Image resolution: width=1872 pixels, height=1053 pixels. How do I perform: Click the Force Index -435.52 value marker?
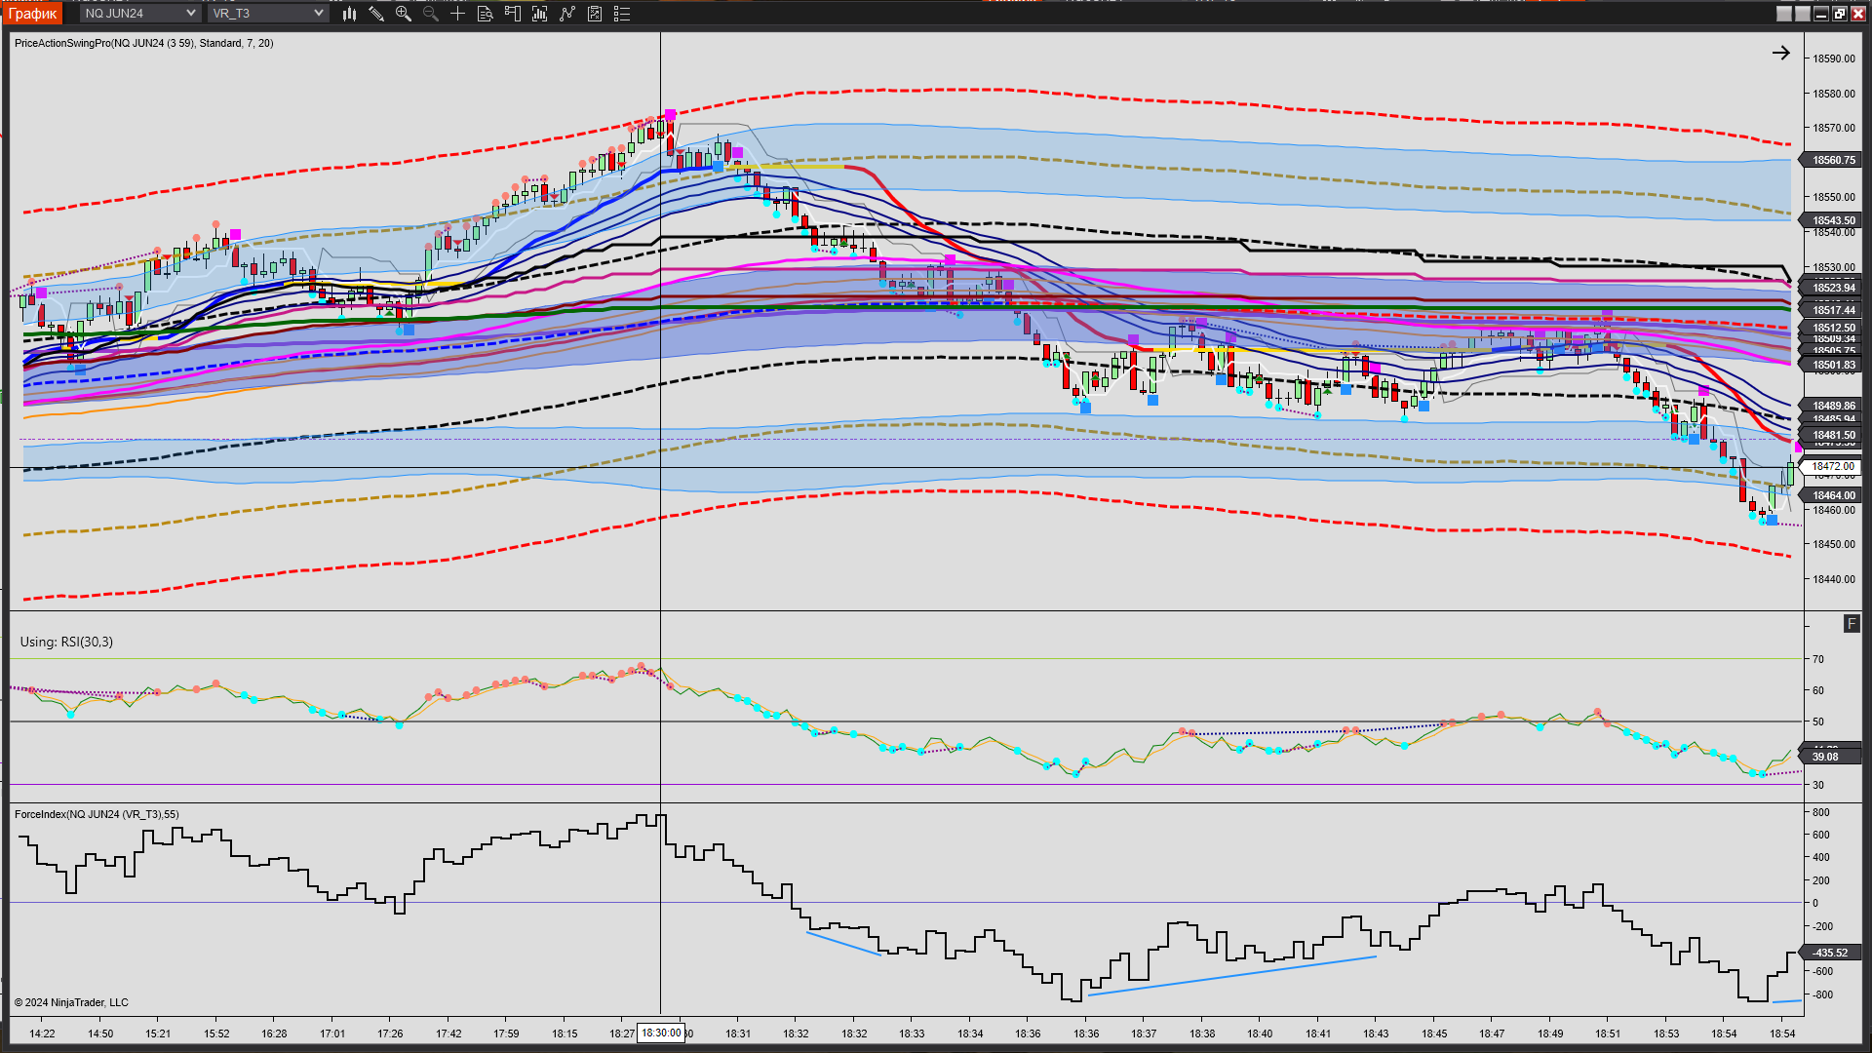(1831, 953)
